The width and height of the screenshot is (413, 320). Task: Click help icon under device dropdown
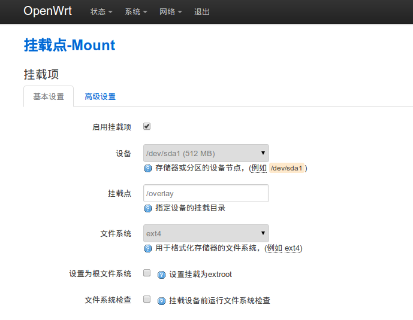click(x=148, y=169)
